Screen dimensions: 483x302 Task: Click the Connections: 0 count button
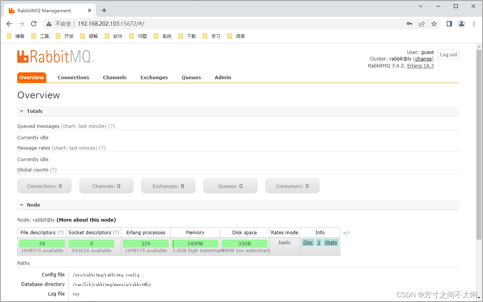(x=44, y=186)
